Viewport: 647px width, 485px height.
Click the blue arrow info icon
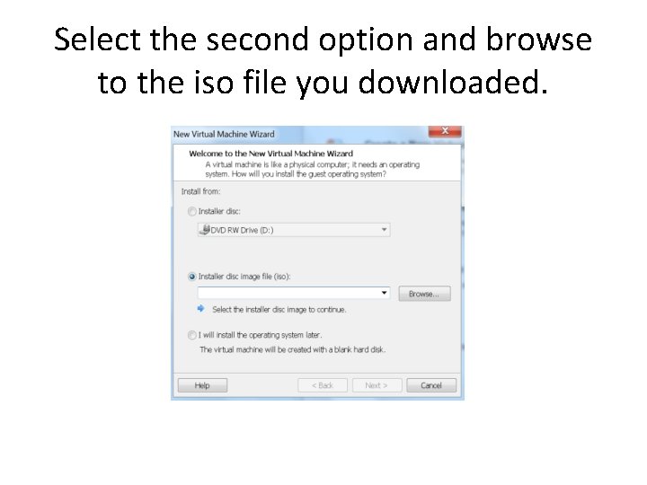201,308
